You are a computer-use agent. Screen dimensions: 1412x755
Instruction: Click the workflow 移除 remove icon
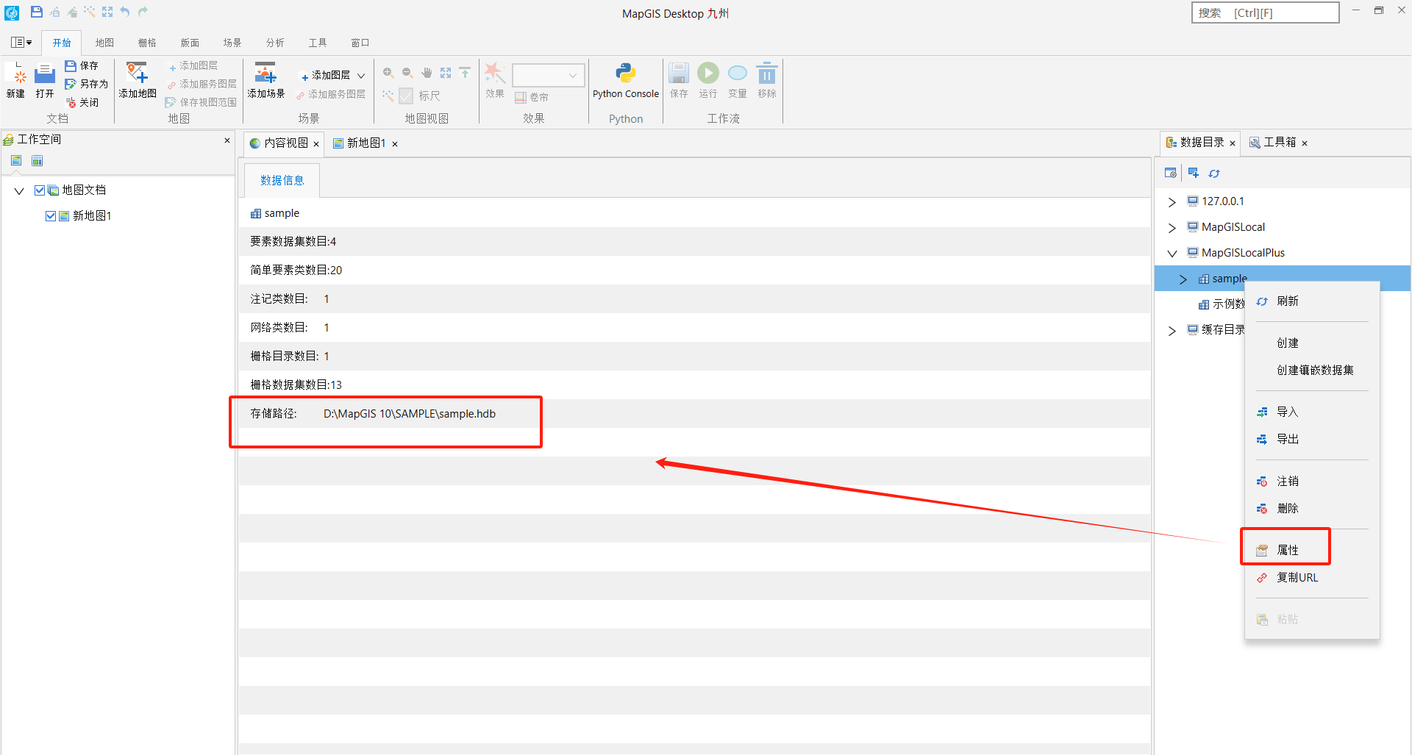pos(767,80)
